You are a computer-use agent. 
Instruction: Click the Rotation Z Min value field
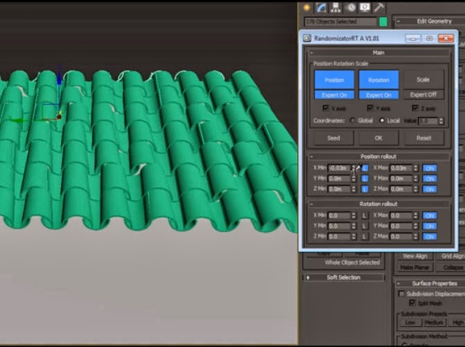(x=339, y=236)
